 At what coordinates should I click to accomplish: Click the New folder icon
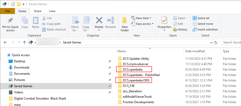coord(124,20)
